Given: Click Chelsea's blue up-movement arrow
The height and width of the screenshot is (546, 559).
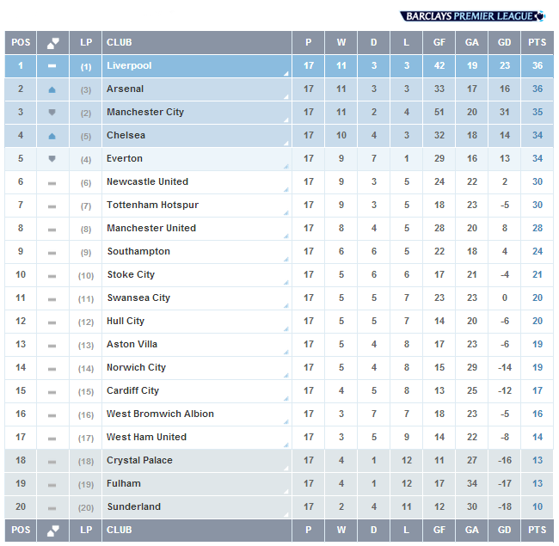Looking at the screenshot, I should pyautogui.click(x=52, y=136).
